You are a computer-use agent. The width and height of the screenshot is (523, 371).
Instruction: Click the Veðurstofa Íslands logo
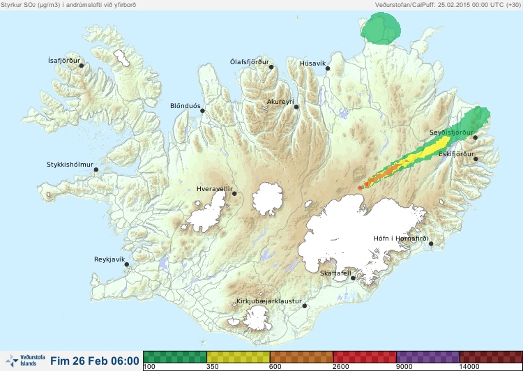(26, 361)
